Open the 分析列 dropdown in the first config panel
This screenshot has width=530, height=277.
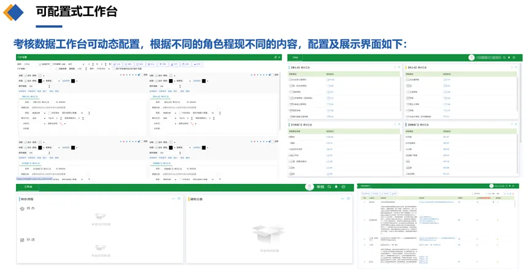pos(39,123)
